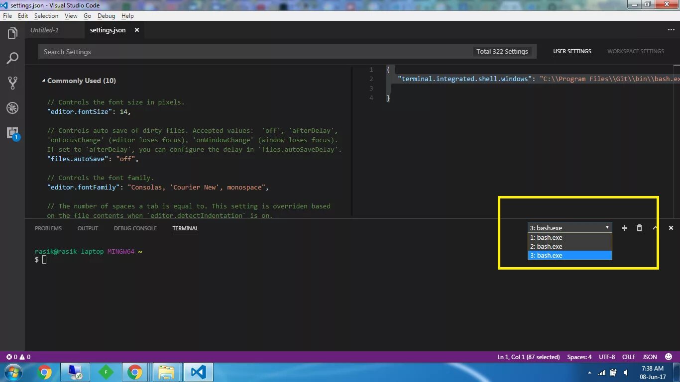Image resolution: width=680 pixels, height=382 pixels.
Task: Click the errors and warnings status icon
Action: [x=18, y=357]
